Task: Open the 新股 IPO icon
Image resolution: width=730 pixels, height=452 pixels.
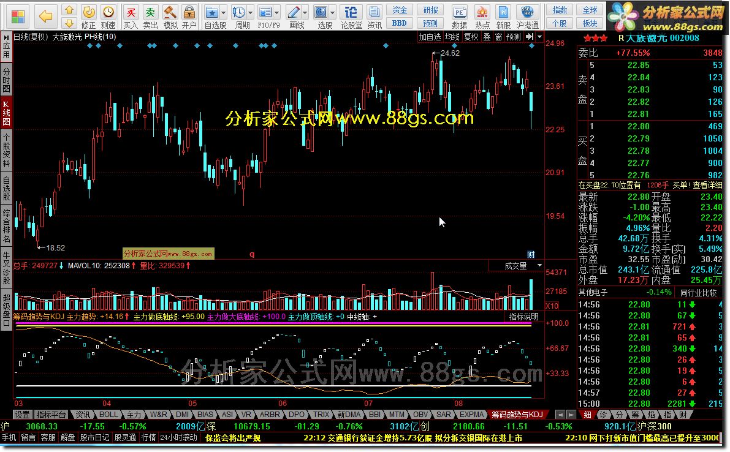Action: click(503, 17)
